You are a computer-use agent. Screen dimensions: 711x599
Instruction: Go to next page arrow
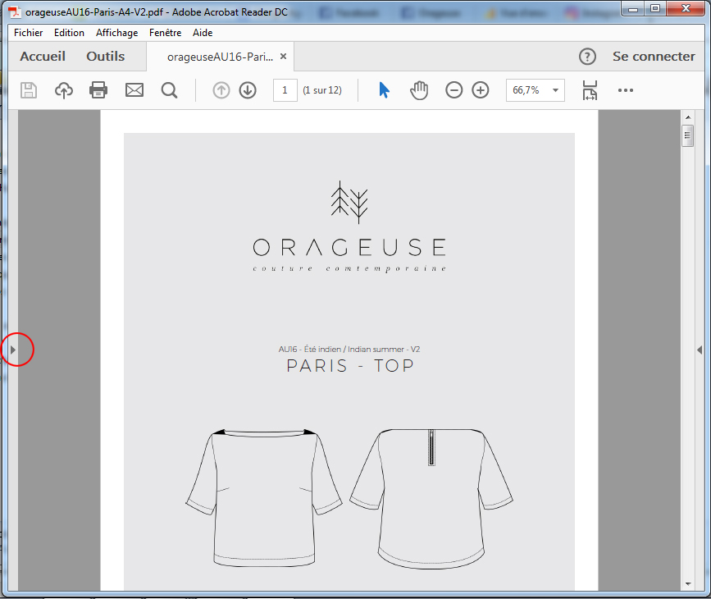pyautogui.click(x=248, y=90)
